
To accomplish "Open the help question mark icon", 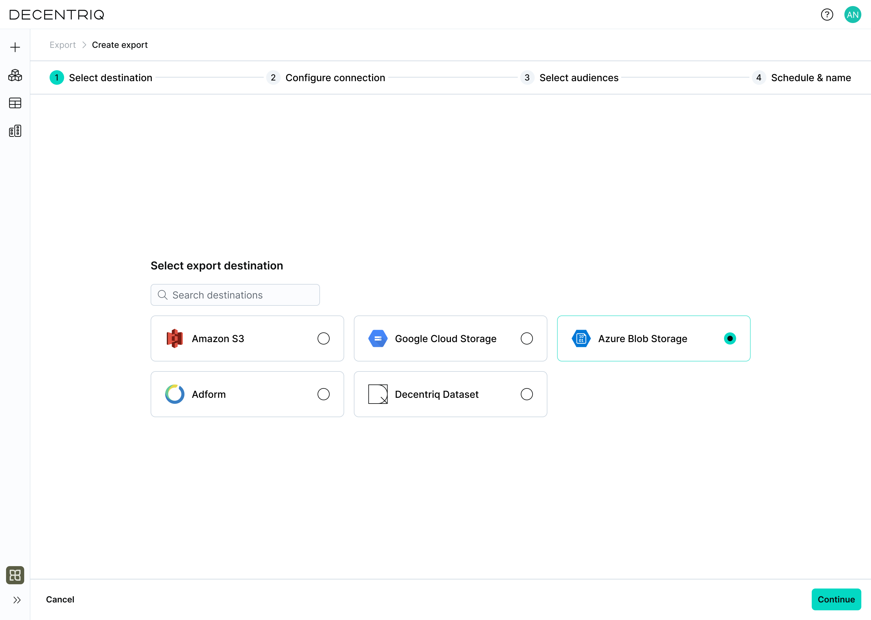I will pos(827,15).
